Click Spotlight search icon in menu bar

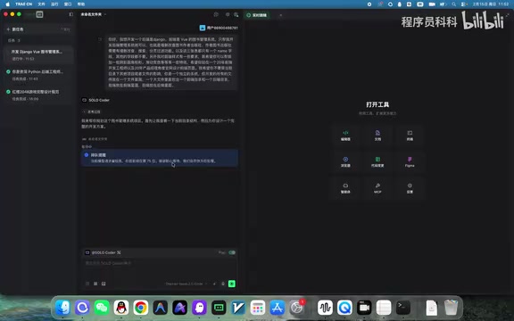click(453, 4)
